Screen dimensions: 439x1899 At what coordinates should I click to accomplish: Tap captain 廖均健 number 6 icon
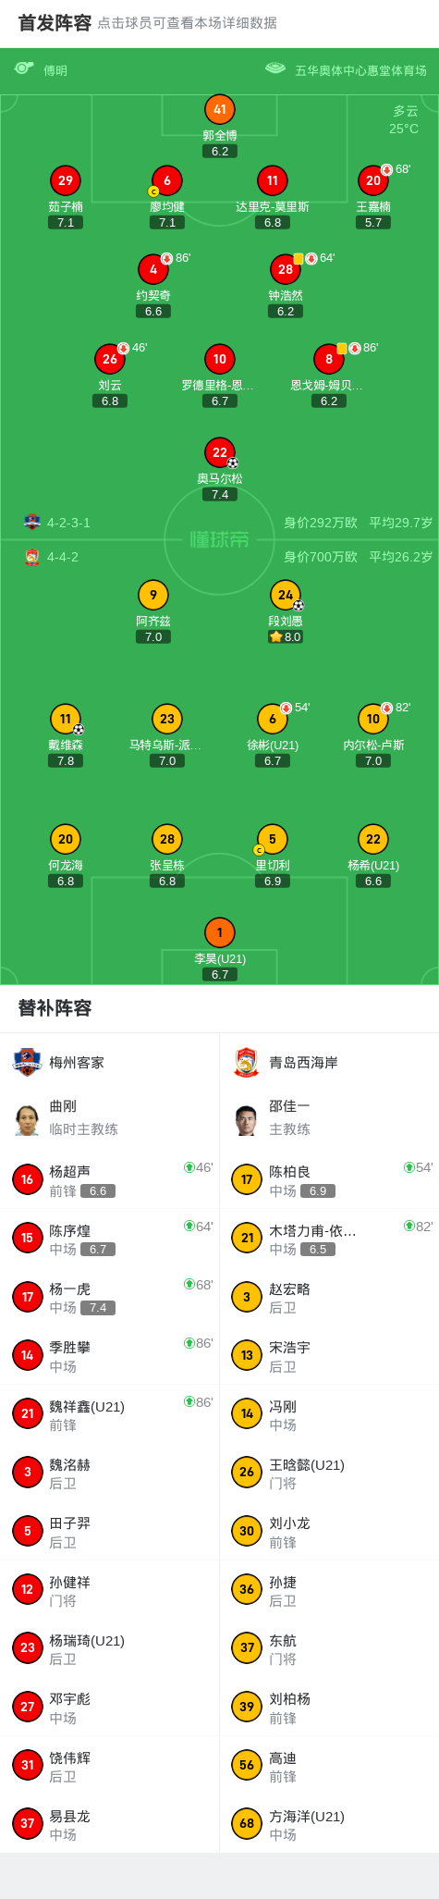167,180
